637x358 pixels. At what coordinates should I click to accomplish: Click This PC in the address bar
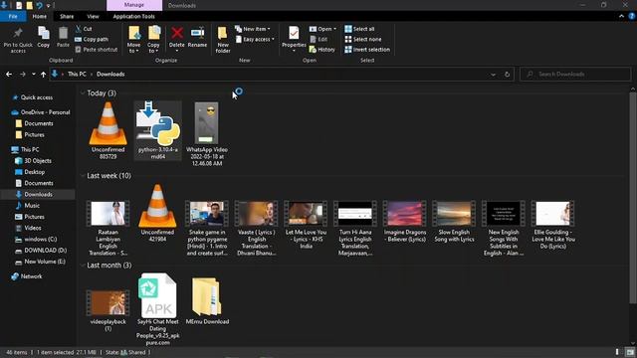[77, 75]
